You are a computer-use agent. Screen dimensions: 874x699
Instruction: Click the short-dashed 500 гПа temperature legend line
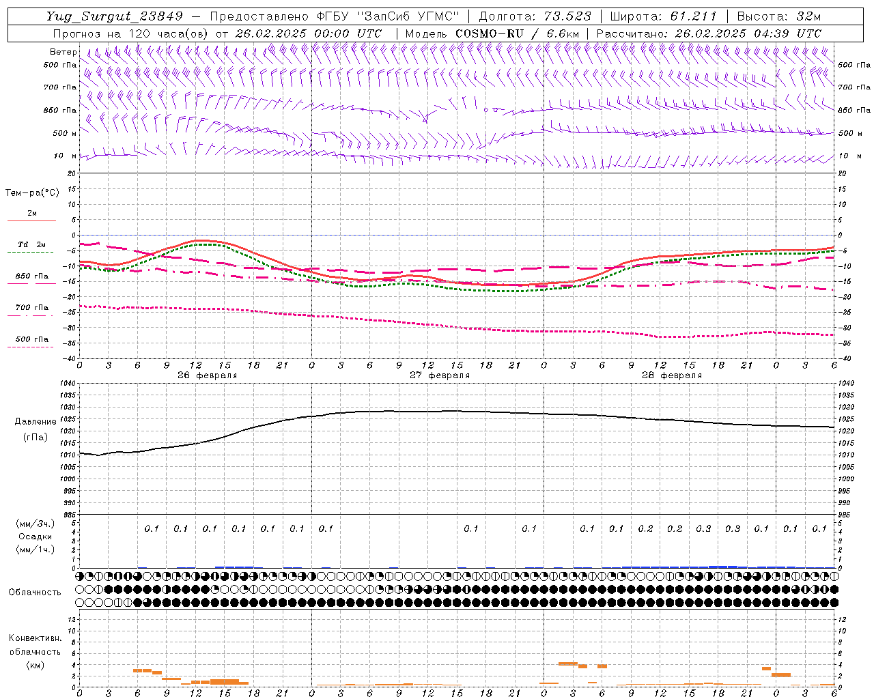(31, 347)
